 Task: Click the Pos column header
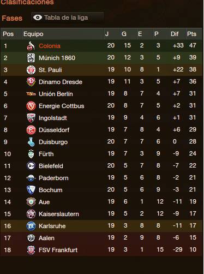tap(8, 34)
